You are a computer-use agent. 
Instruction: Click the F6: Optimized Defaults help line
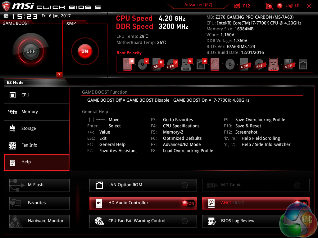(176, 138)
